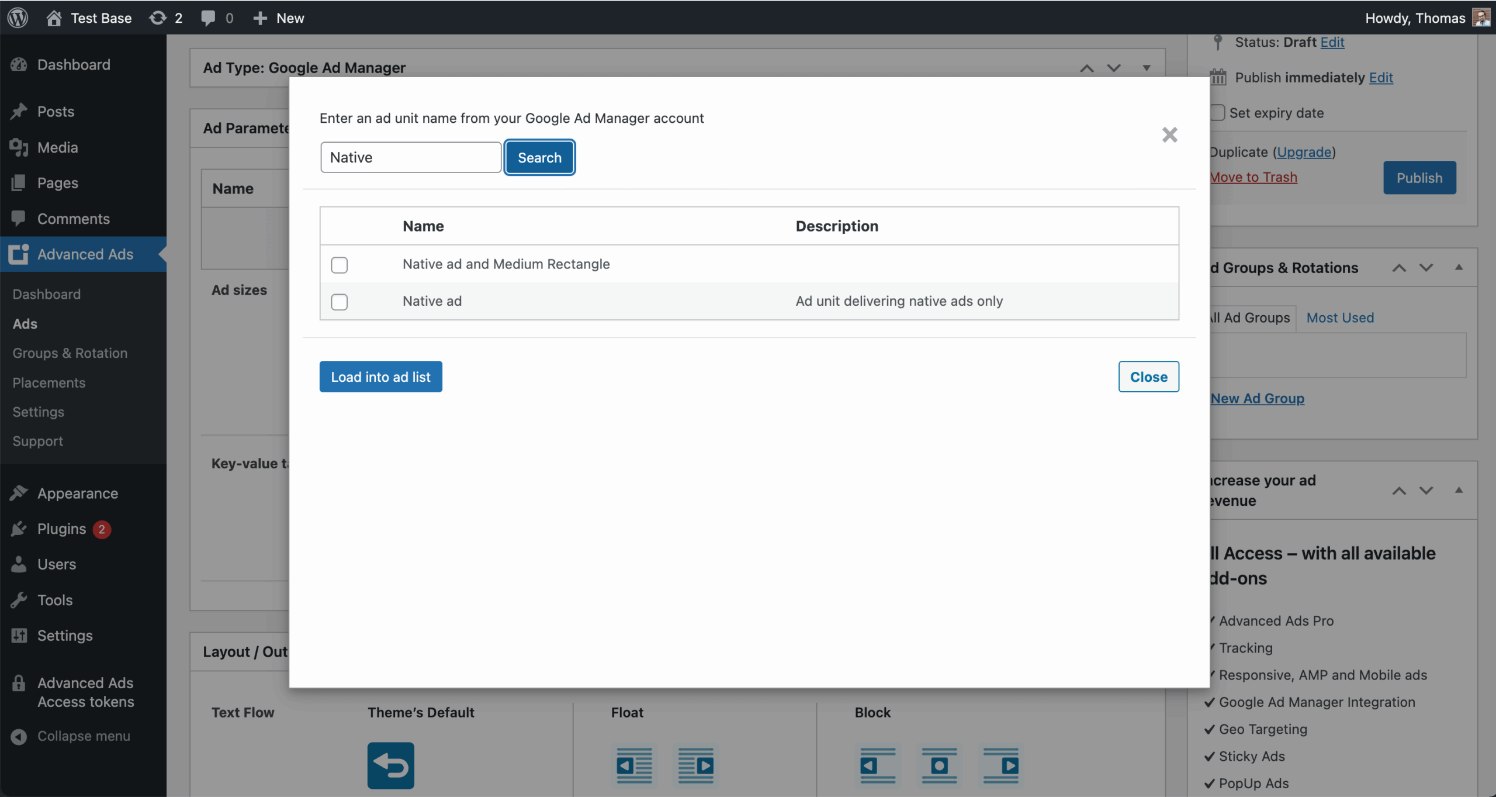Toggle the Ad Type panel triangle
Viewport: 1496px width, 797px height.
pos(1147,68)
